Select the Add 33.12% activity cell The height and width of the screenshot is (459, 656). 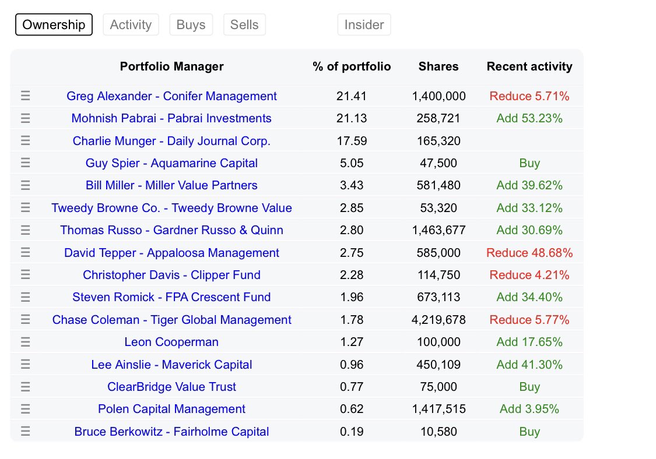tap(529, 208)
